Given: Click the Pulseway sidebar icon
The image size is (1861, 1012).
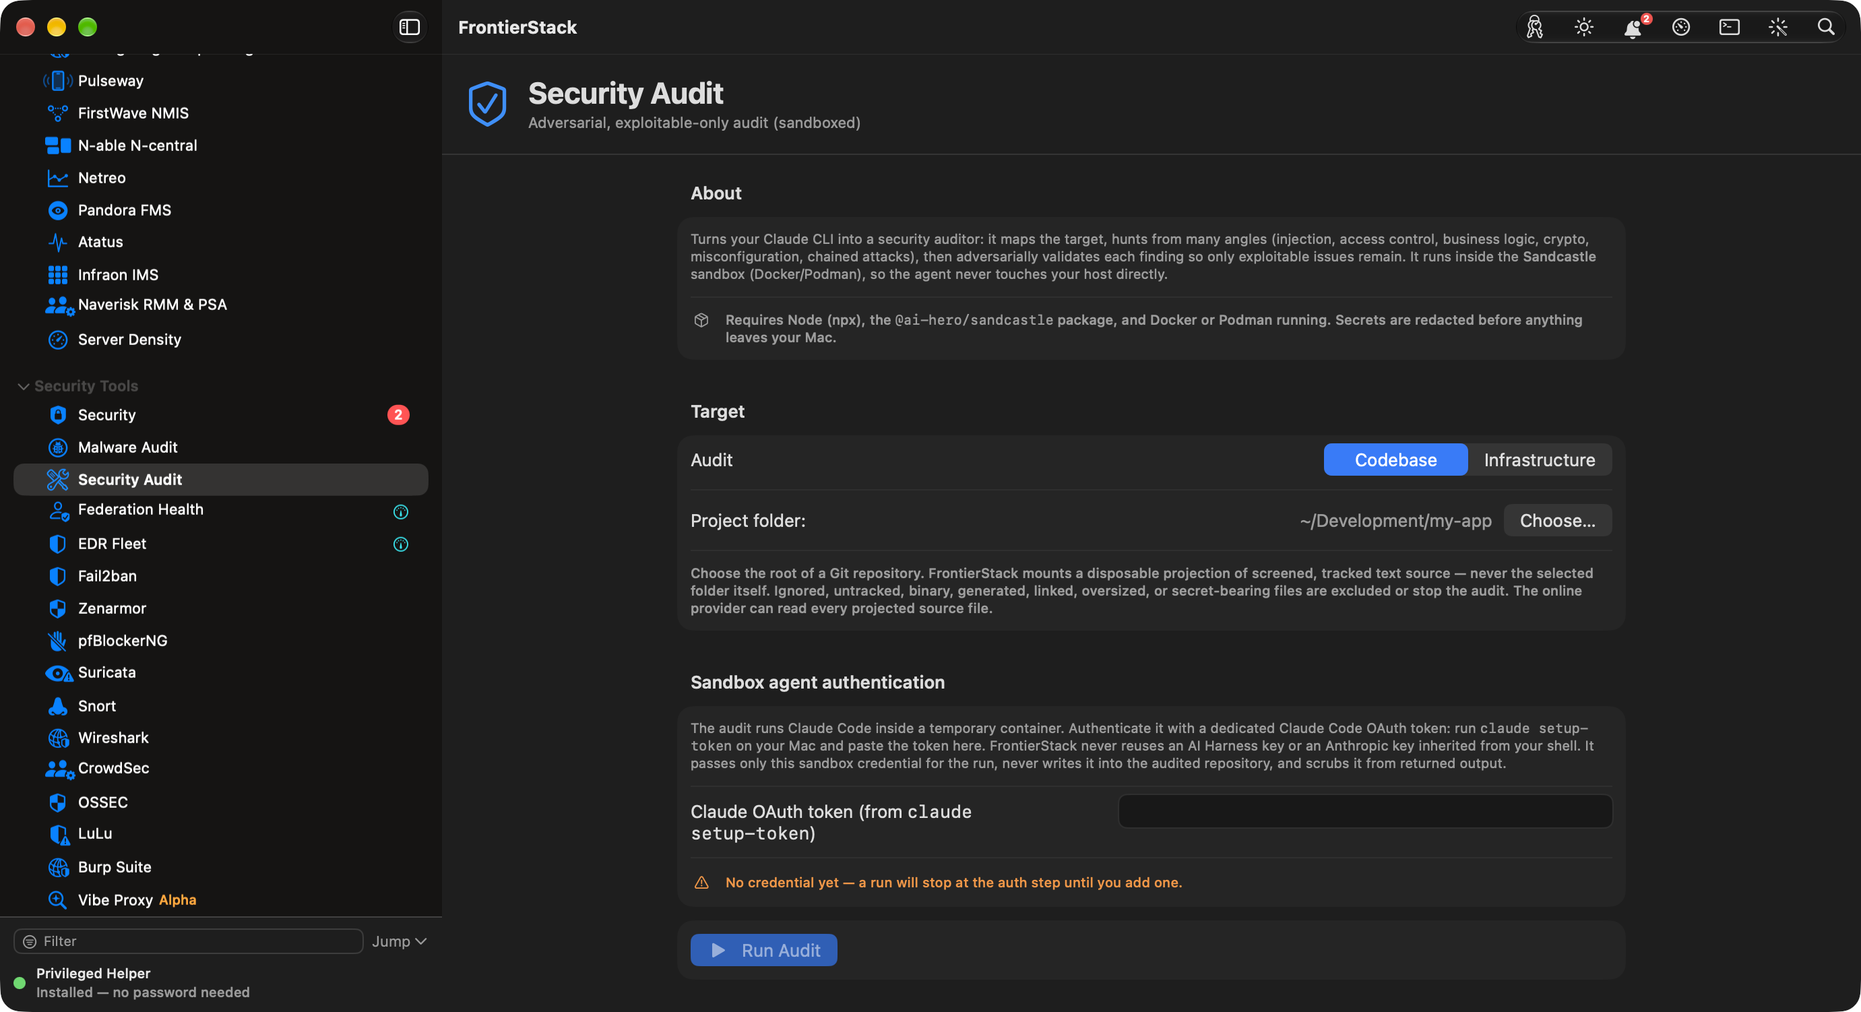Looking at the screenshot, I should [x=58, y=81].
